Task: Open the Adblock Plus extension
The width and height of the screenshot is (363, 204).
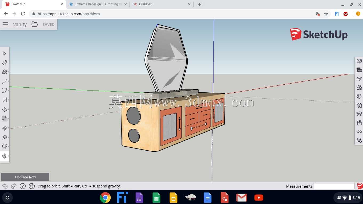Action: (346, 14)
